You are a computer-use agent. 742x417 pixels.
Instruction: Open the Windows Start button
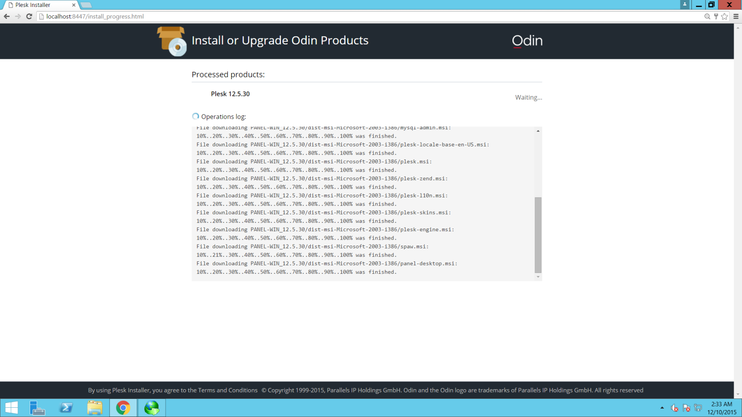[x=12, y=408]
